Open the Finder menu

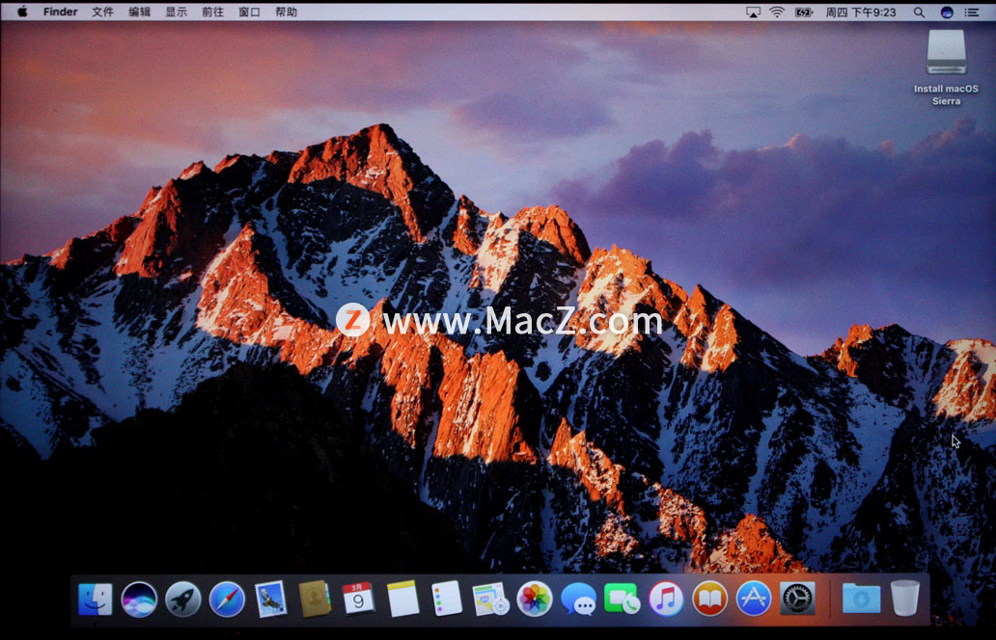pyautogui.click(x=61, y=13)
